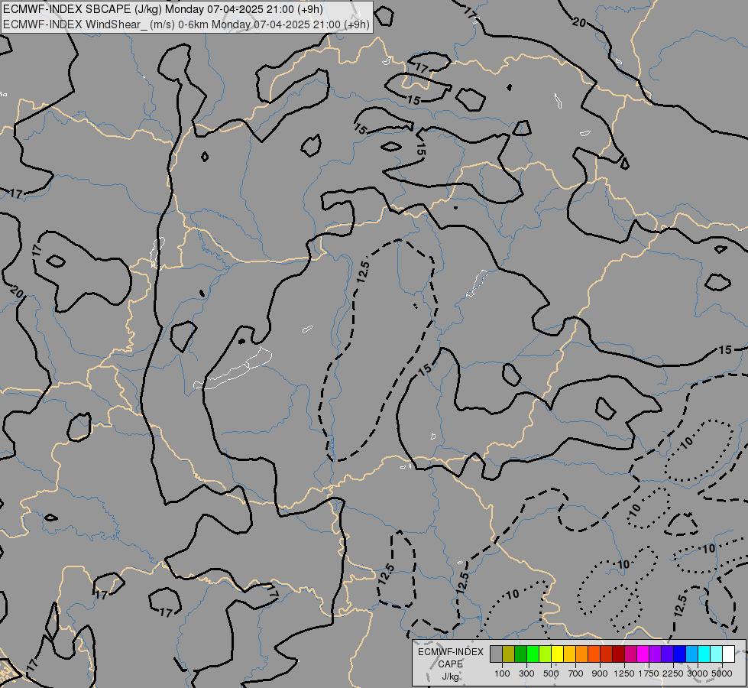Select the legend label 300
The image size is (748, 688).
(x=526, y=673)
